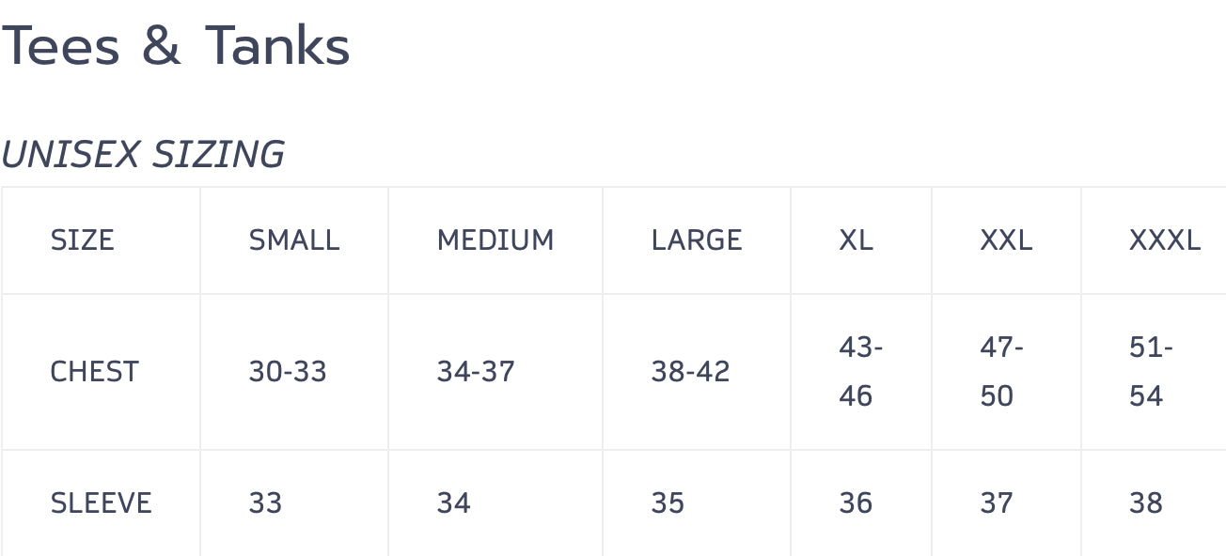Click the XXL chest value 47-50
Image resolution: width=1226 pixels, height=556 pixels.
[1001, 372]
